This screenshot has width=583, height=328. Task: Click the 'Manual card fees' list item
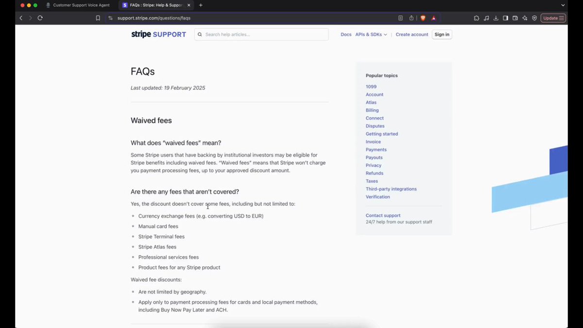click(158, 226)
